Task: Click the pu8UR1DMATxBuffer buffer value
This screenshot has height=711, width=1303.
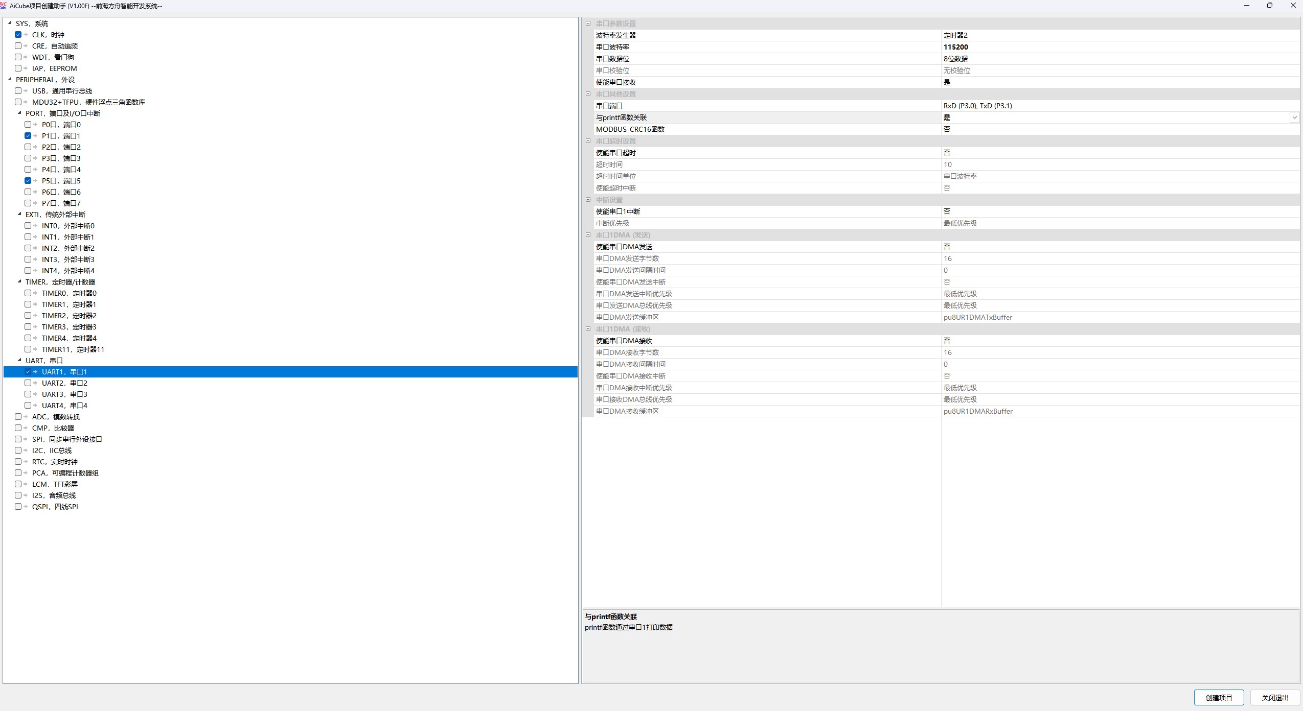Action: [978, 317]
